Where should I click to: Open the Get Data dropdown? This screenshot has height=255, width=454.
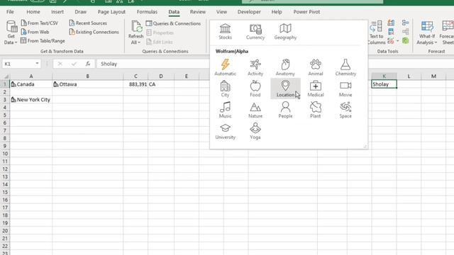coord(11,33)
